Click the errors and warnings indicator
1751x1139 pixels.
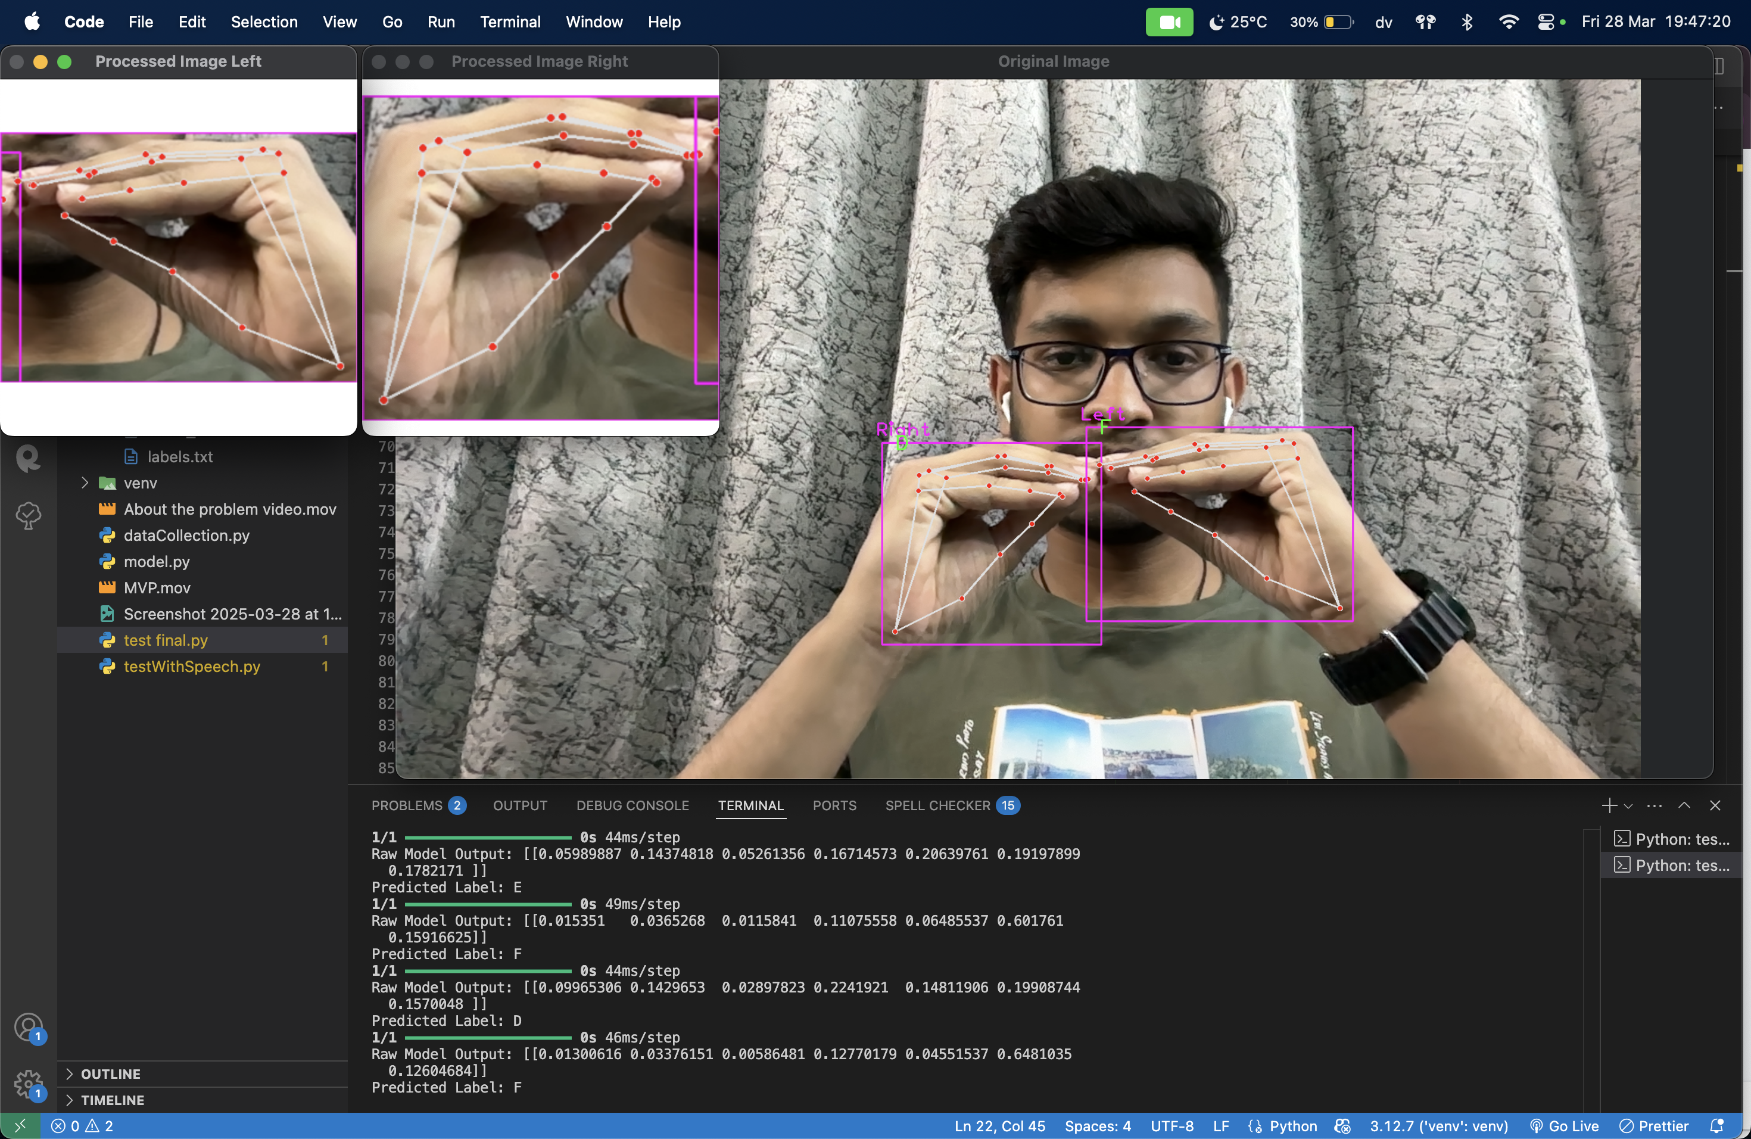82,1126
